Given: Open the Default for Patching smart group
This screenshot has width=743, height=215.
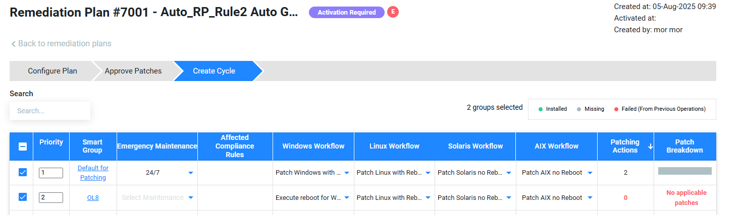Looking at the screenshot, I should pos(93,173).
